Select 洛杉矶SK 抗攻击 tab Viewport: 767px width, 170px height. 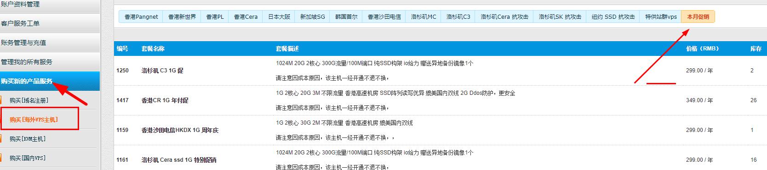560,16
